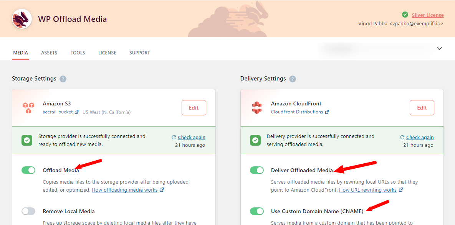
Task: Click the Amazon CloudFront provider icon
Action: point(256,108)
